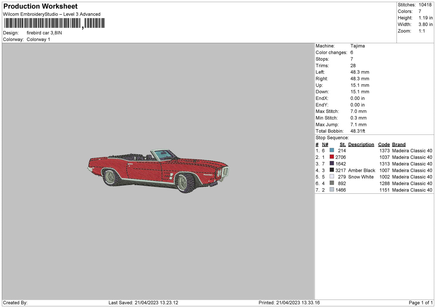Click the blue color swatch for stop 1
Viewport: 436px width, 308px height.
[332, 150]
